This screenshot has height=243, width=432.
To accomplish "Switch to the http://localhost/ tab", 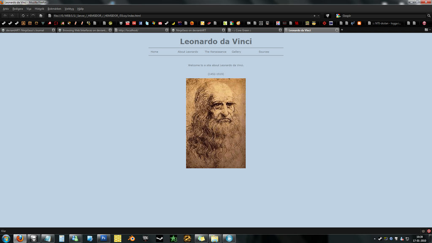I will [x=141, y=30].
